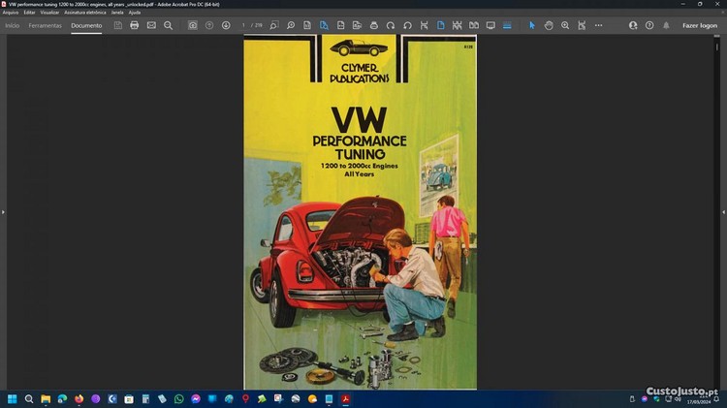Click the Help question mark icon
The image size is (727, 408).
coord(649,25)
